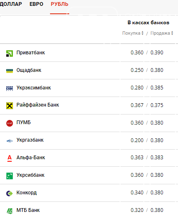Switch to the ДОЛЛАР tab
This screenshot has width=178, height=219.
point(11,4)
